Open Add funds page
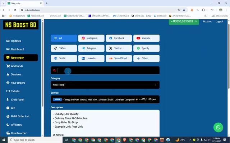The width and height of the screenshot is (230, 143). 15,66
